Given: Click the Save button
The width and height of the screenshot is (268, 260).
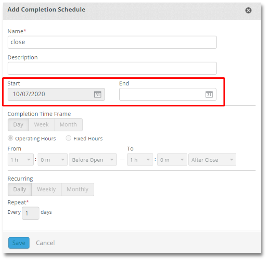Looking at the screenshot, I should (19, 243).
